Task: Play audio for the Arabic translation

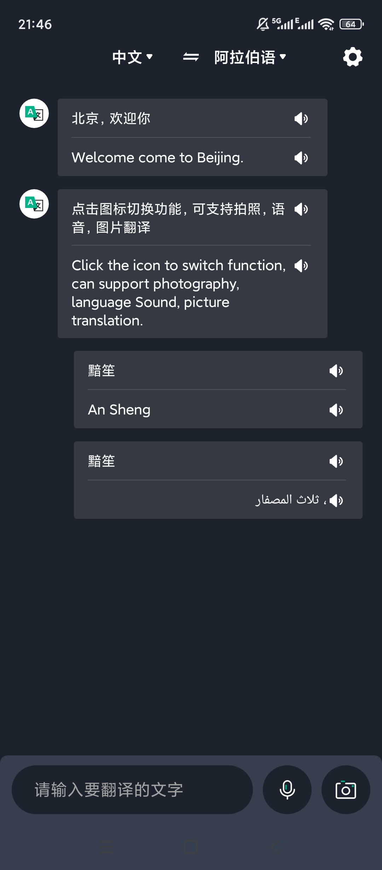Action: tap(336, 500)
